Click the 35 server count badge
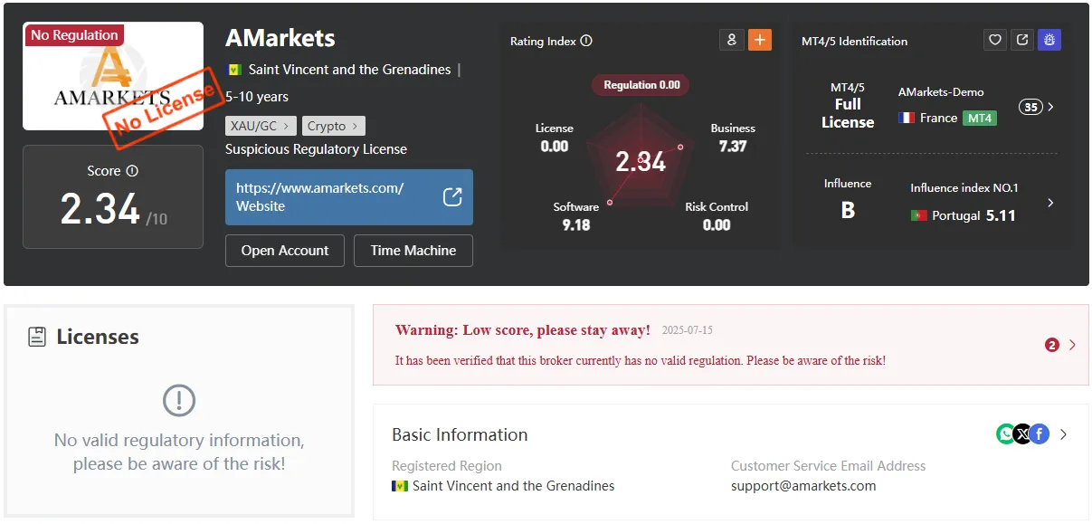The height and width of the screenshot is (524, 1092). tap(1030, 107)
